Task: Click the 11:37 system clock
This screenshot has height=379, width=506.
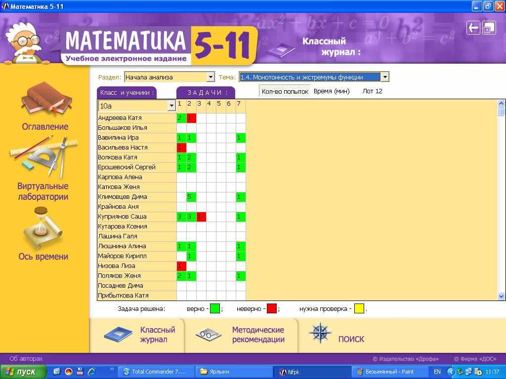Action: (492, 372)
